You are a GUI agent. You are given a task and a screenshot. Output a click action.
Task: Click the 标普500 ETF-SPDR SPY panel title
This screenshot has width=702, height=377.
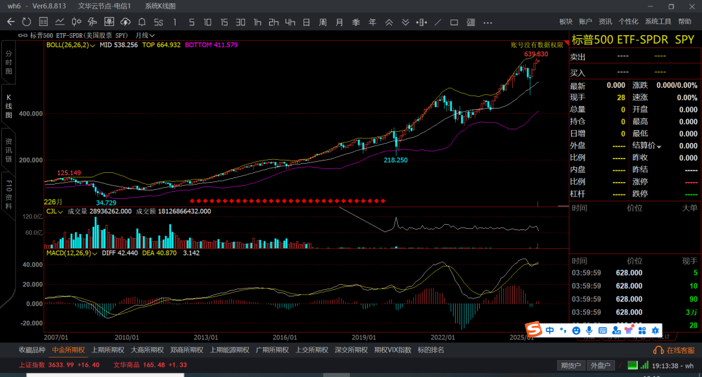coord(633,40)
